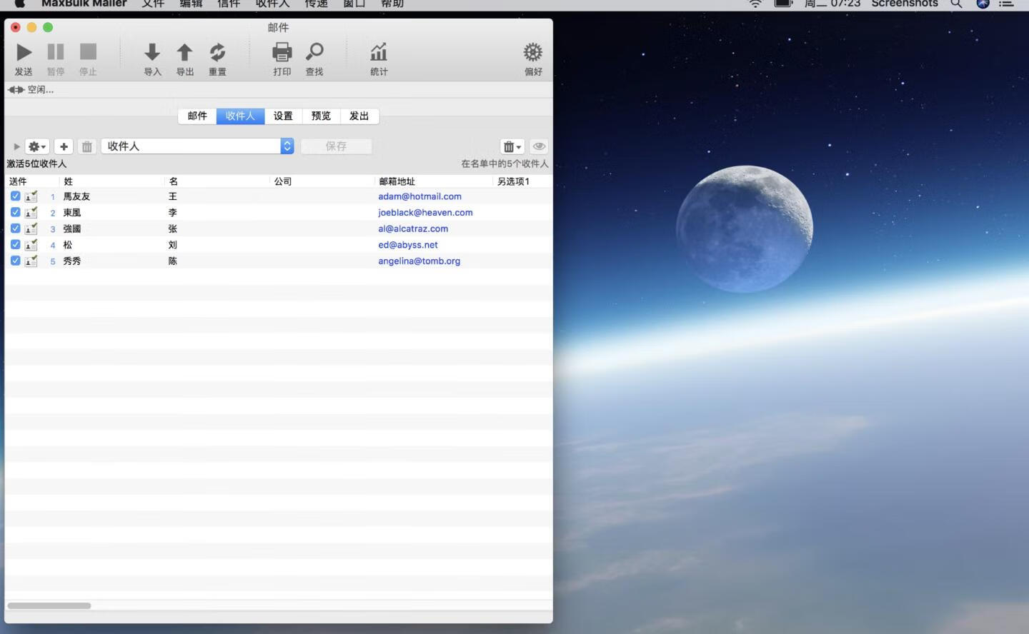
Task: Open the 帮助 menu
Action: point(392,4)
